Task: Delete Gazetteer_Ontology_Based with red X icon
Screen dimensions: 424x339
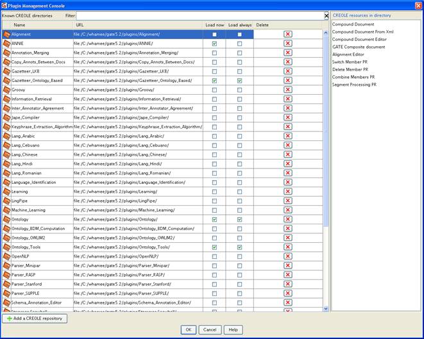Action: [x=288, y=80]
